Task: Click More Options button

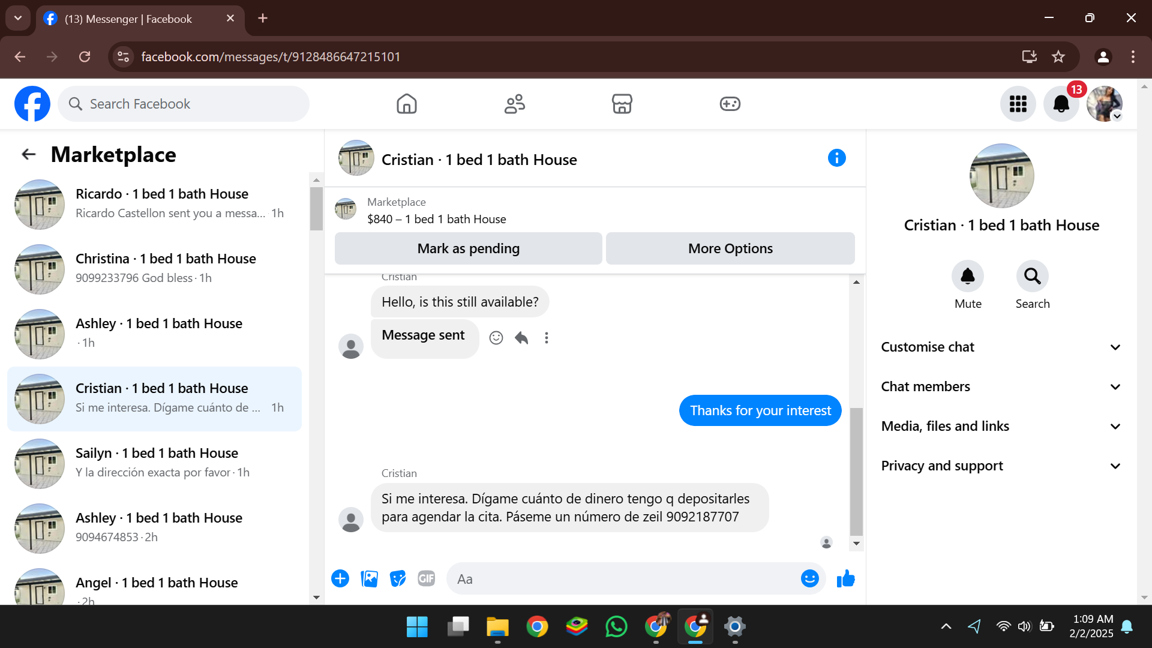Action: [730, 248]
